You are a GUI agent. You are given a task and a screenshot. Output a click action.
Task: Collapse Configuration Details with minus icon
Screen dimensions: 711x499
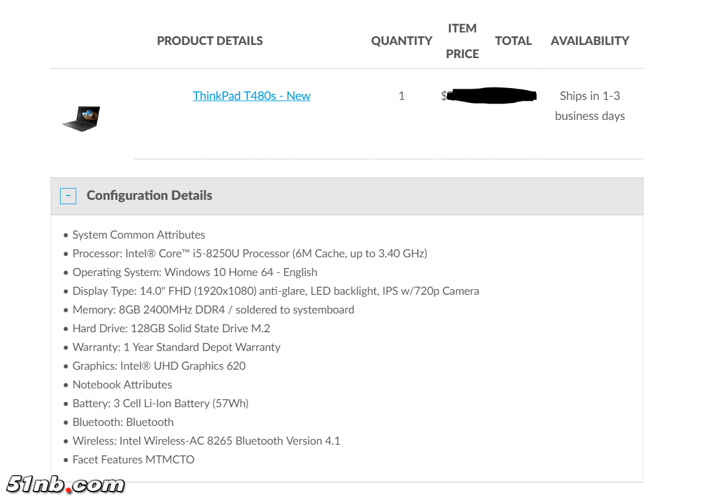[68, 196]
